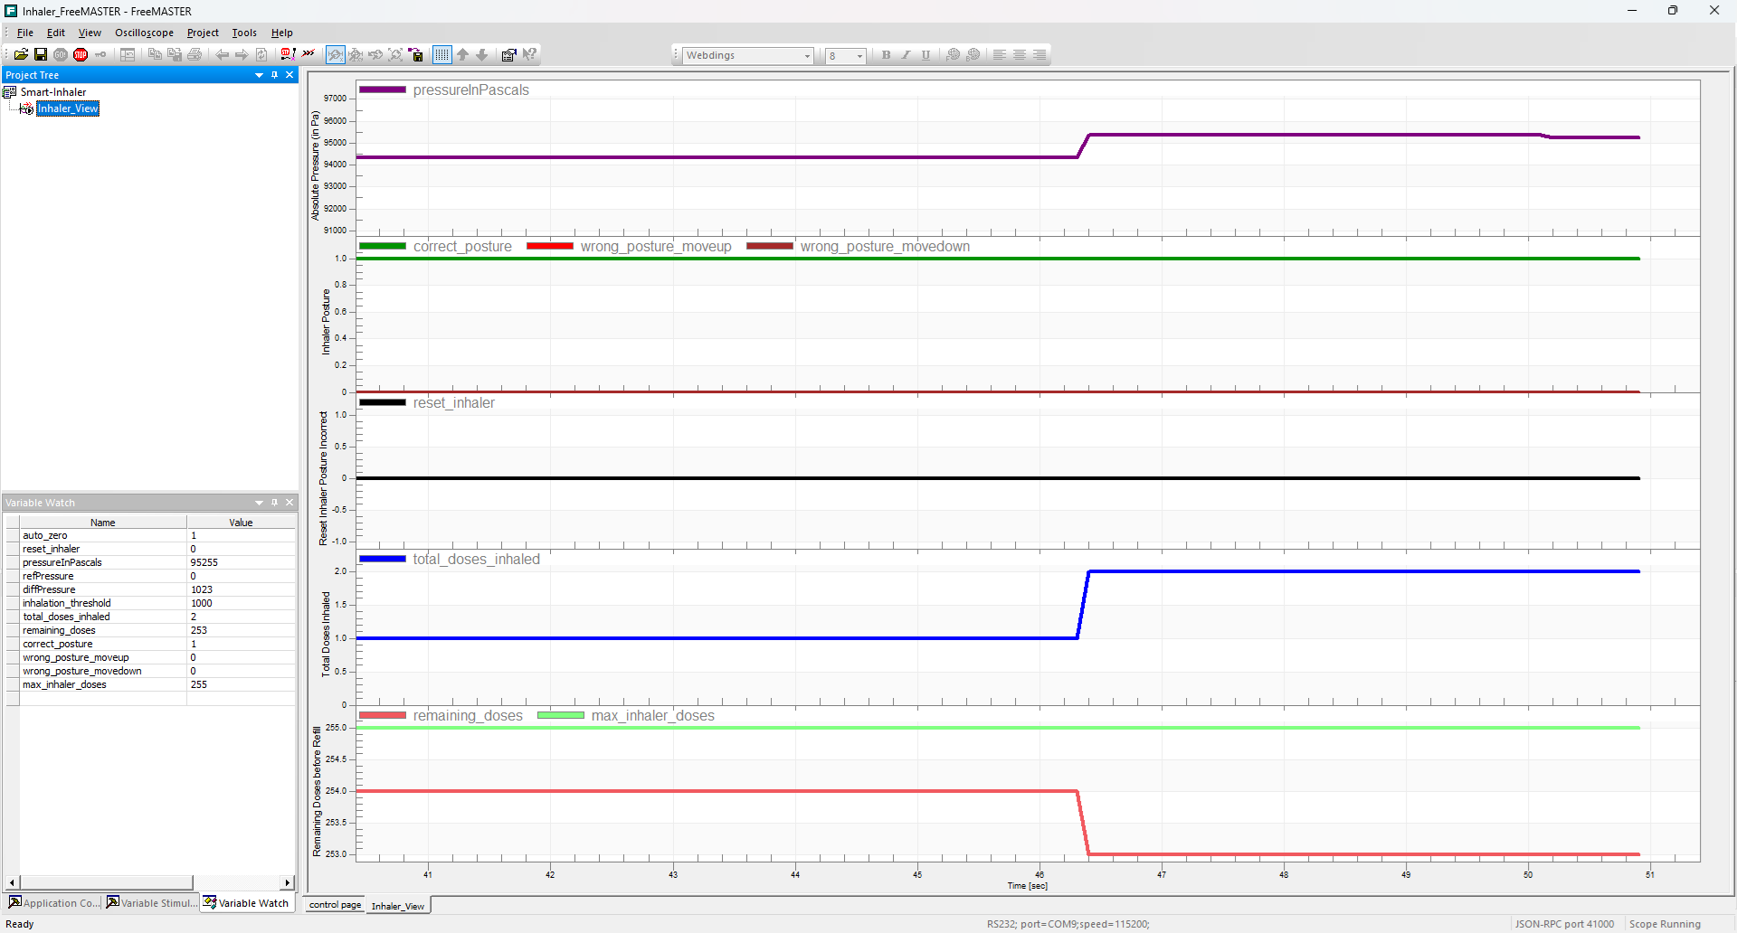Click the red crossed-arrows toolbar icon
The width and height of the screenshot is (1737, 933).
point(308,54)
